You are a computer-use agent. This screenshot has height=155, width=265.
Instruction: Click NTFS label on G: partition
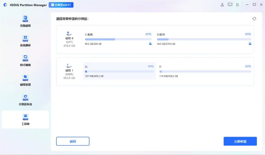[x=151, y=66]
